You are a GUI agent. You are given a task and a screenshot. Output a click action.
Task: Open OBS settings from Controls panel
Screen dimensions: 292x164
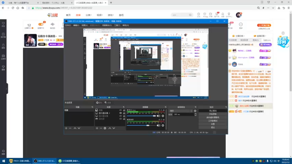213,124
